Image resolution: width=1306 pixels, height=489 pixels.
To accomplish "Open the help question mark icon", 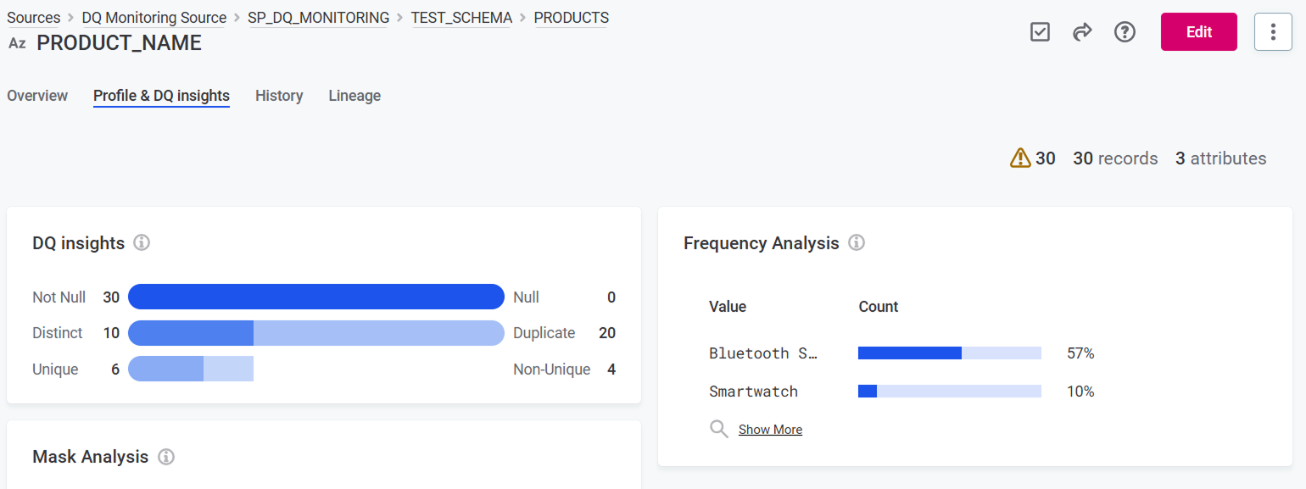I will pos(1125,32).
